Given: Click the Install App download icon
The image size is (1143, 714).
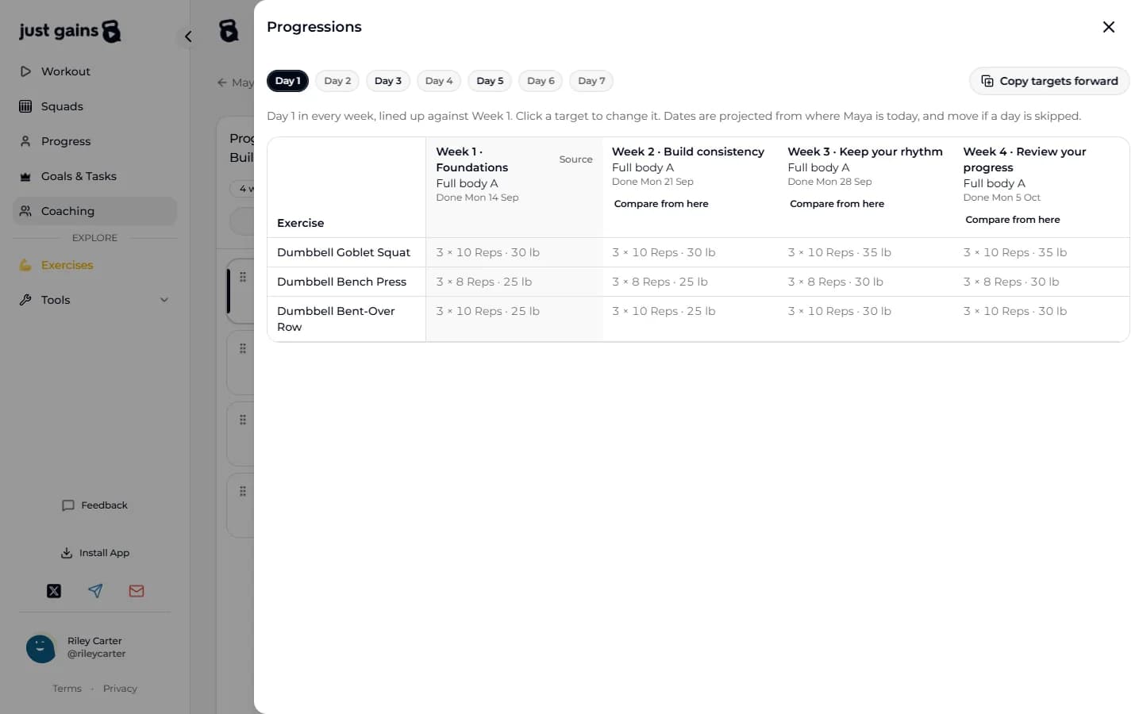Looking at the screenshot, I should pyautogui.click(x=67, y=553).
